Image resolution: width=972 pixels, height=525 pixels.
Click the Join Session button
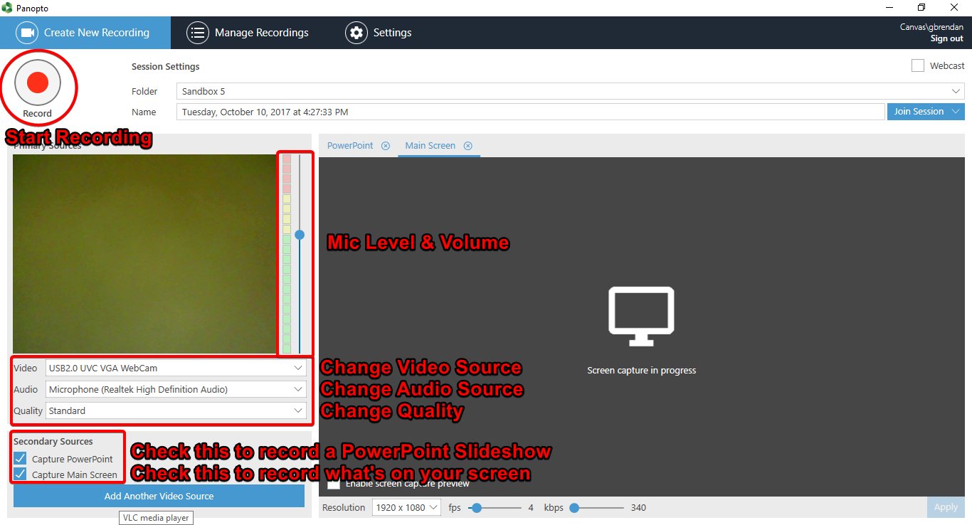click(919, 112)
